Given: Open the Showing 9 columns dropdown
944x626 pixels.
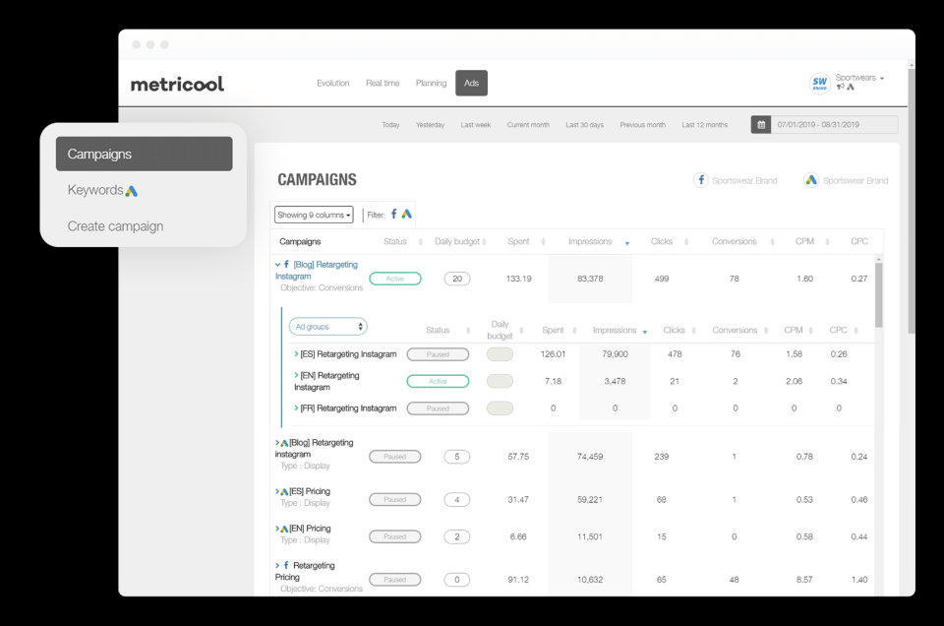Looking at the screenshot, I should 314,215.
